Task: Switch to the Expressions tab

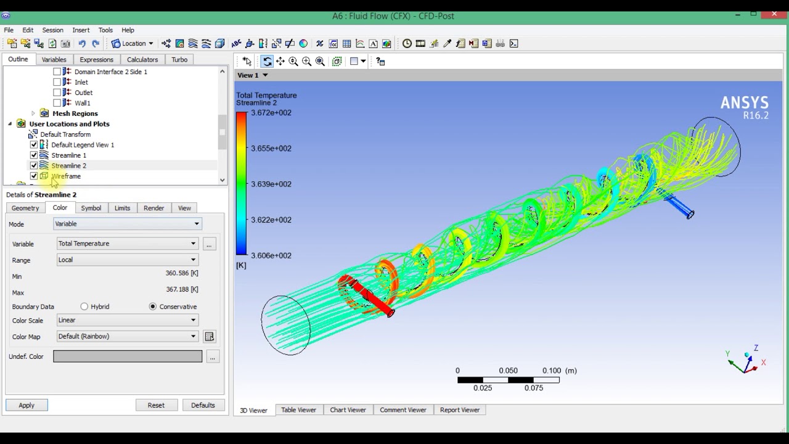Action: click(96, 60)
